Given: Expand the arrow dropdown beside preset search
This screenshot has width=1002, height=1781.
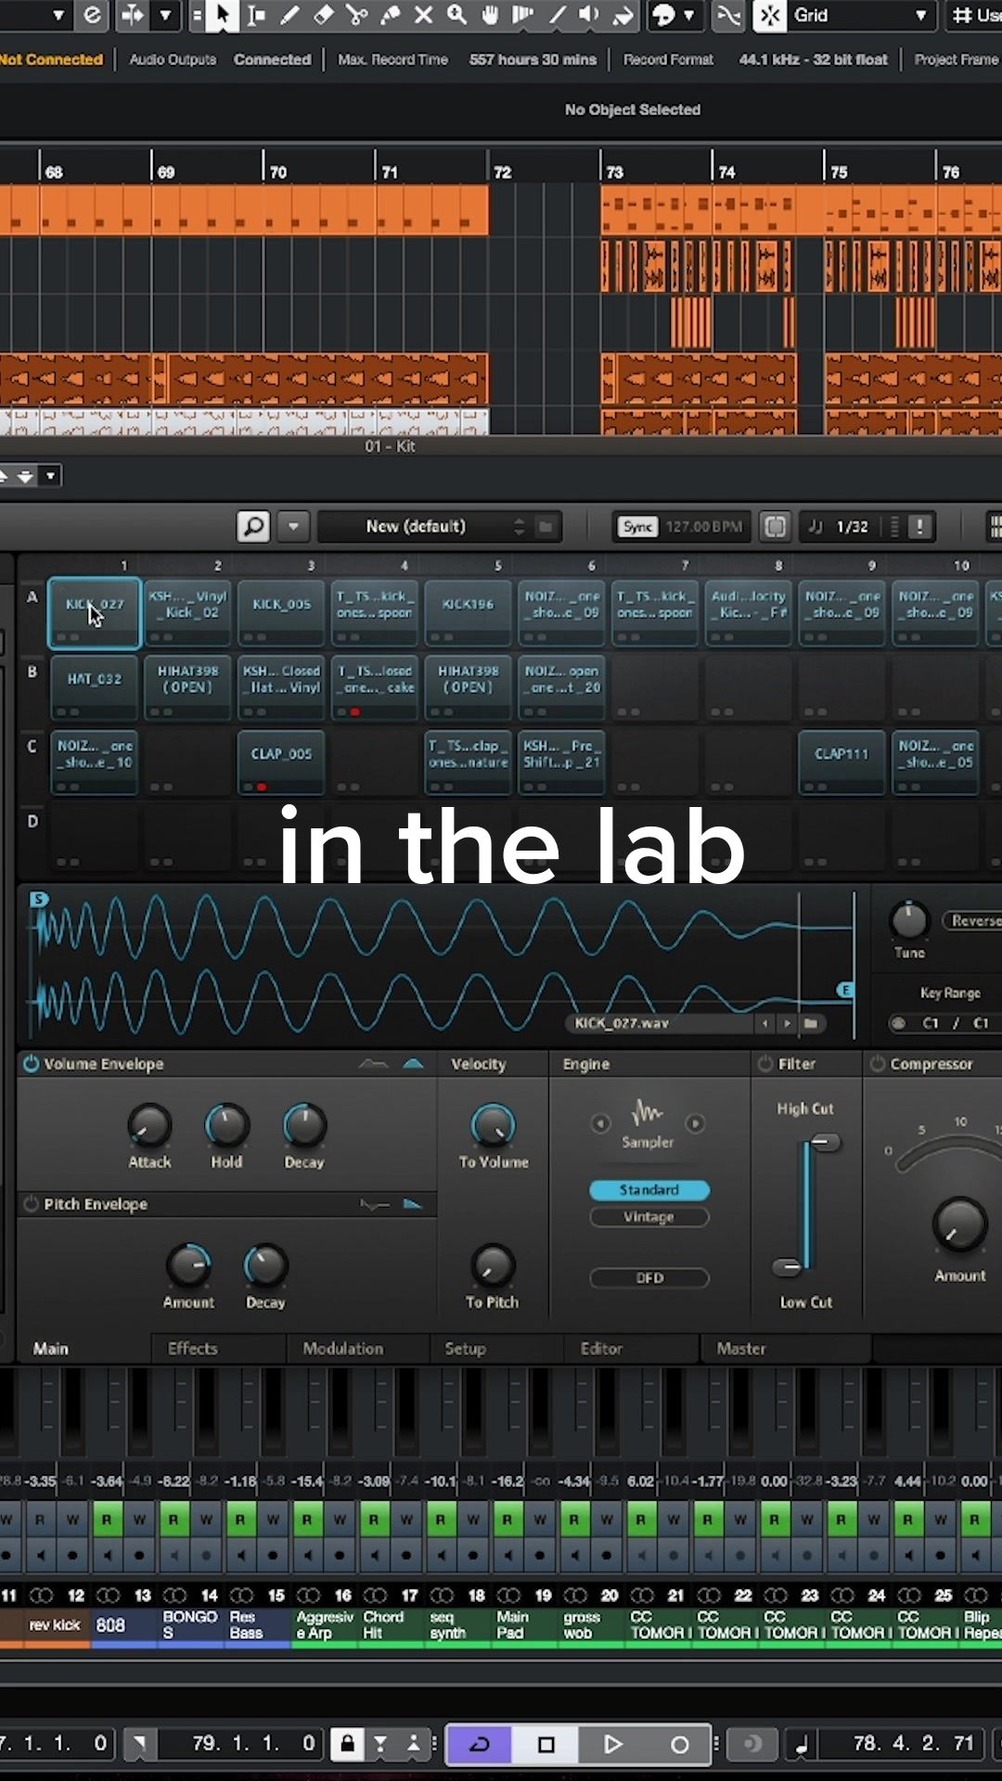Looking at the screenshot, I should coord(293,527).
